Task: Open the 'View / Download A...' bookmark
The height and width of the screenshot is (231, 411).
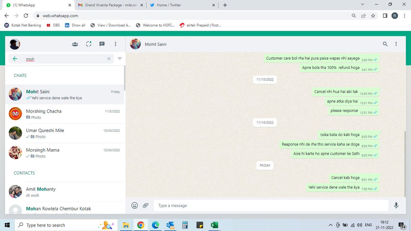Action: coord(111,25)
